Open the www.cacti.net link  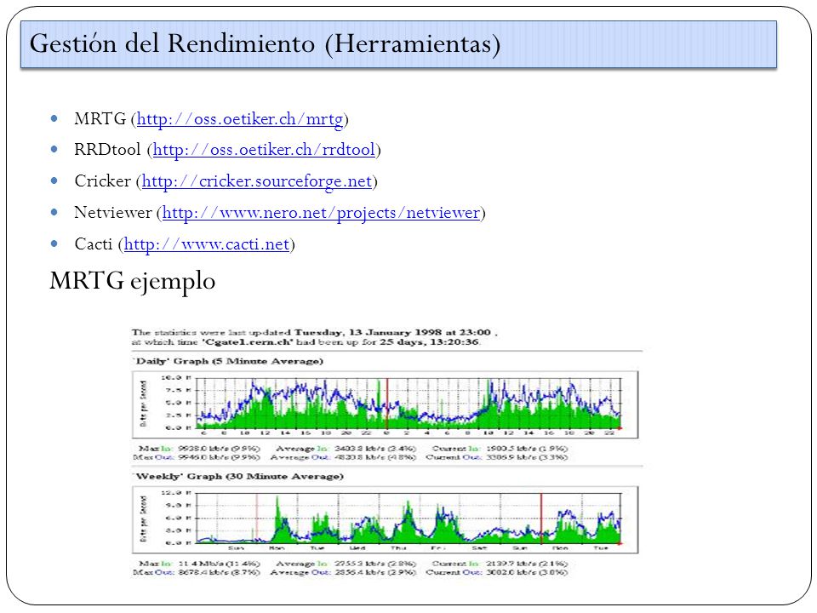pos(207,244)
